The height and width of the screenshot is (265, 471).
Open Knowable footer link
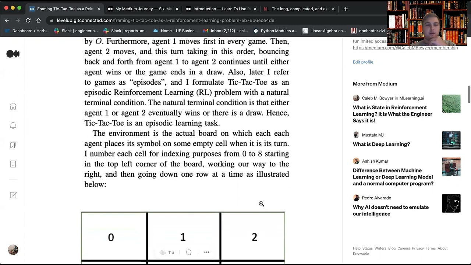[x=361, y=254]
